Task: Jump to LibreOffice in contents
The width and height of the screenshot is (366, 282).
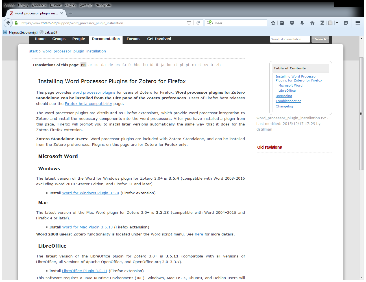Action: (287, 91)
